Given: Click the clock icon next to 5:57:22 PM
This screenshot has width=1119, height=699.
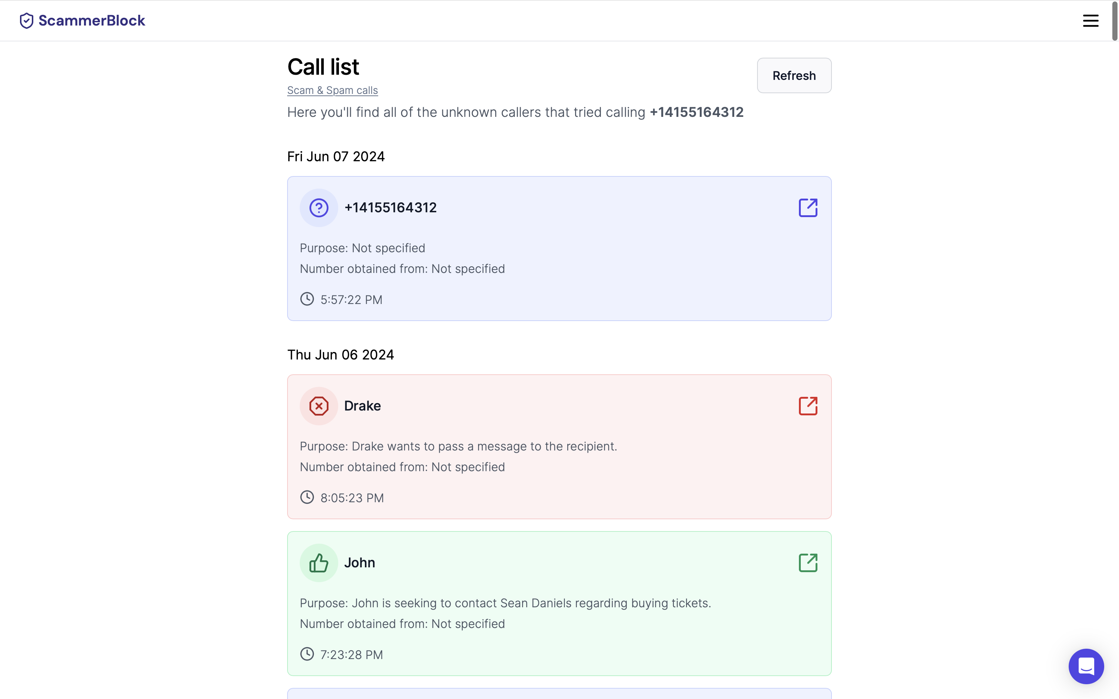Looking at the screenshot, I should point(306,299).
